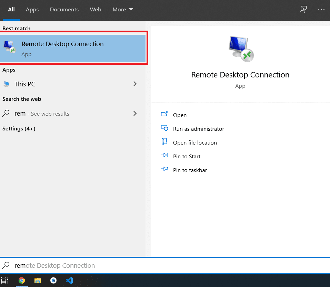This screenshot has width=330, height=287.
Task: Launch Google Chrome from the taskbar
Action: (x=21, y=280)
